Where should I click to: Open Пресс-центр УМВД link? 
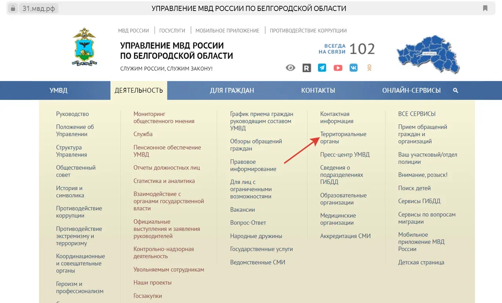point(345,154)
